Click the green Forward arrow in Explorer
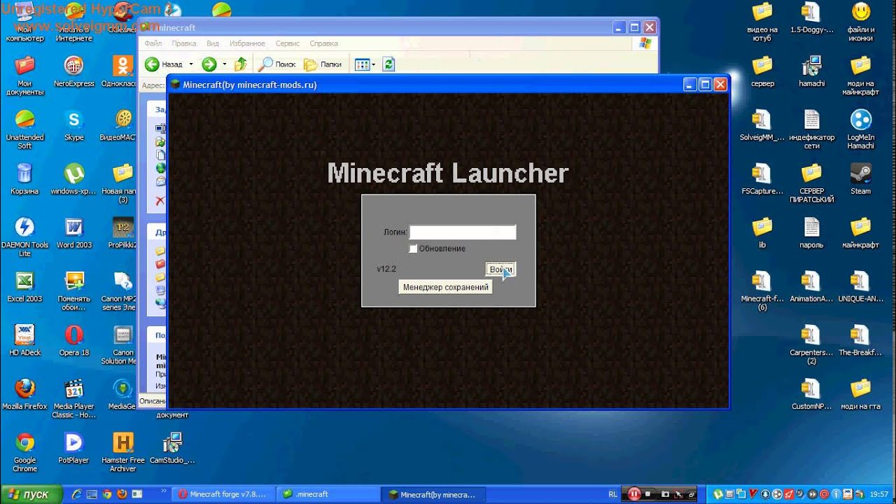Screen dimensions: 896x504 click(209, 64)
